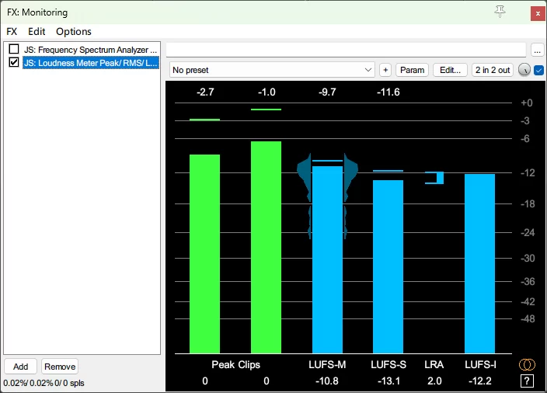This screenshot has height=393, width=547.
Task: Open the Param button
Action: [412, 70]
